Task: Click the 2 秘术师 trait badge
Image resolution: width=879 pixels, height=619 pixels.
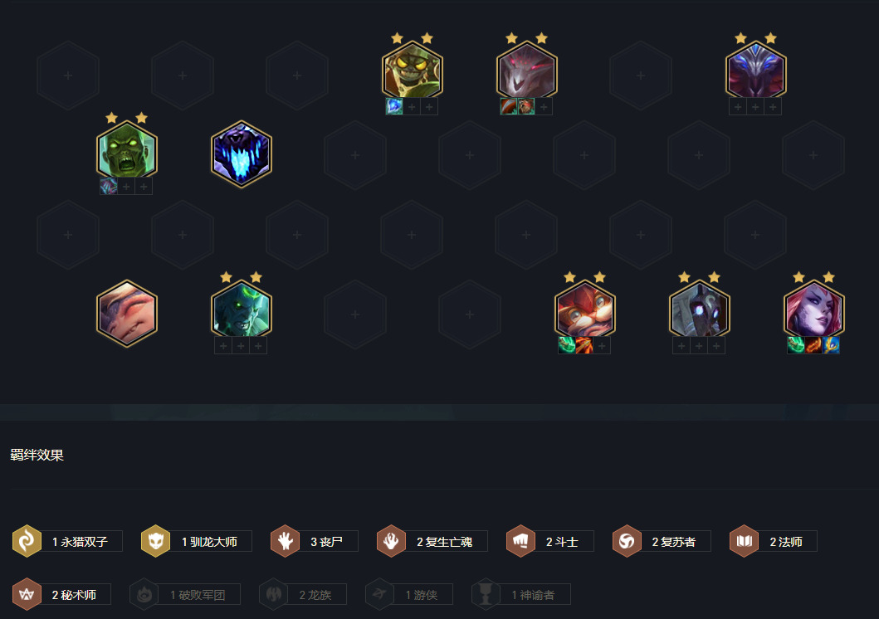Action: pos(61,594)
